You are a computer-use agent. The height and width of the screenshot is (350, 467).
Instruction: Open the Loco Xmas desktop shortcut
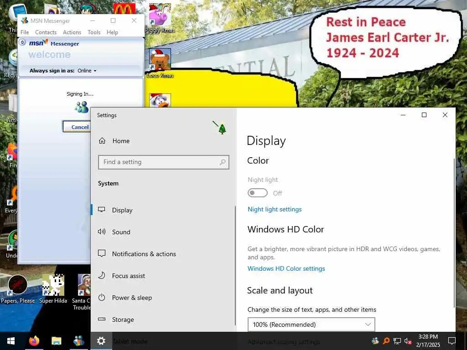160,63
